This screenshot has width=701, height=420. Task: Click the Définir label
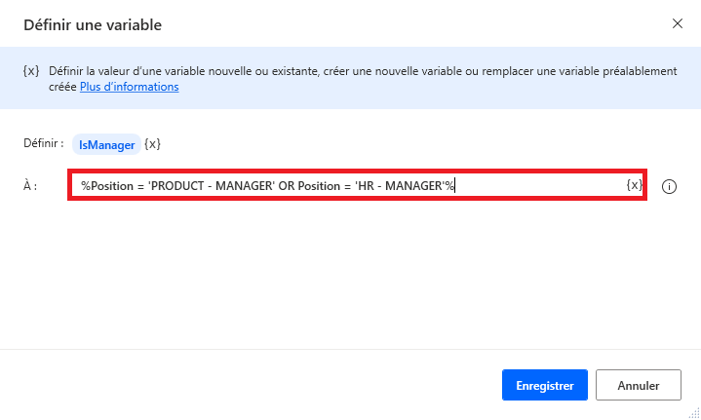43,143
